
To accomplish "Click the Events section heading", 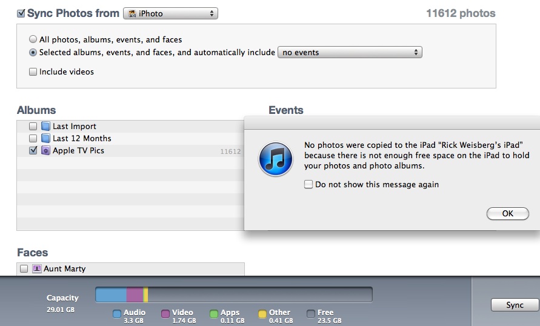I will [286, 110].
